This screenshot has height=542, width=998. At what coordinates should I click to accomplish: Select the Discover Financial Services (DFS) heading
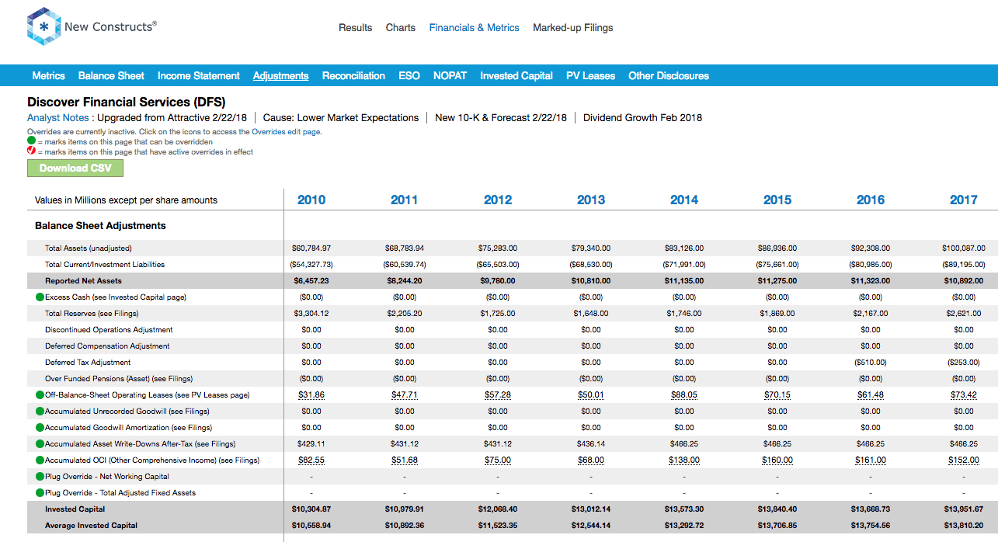tap(127, 102)
